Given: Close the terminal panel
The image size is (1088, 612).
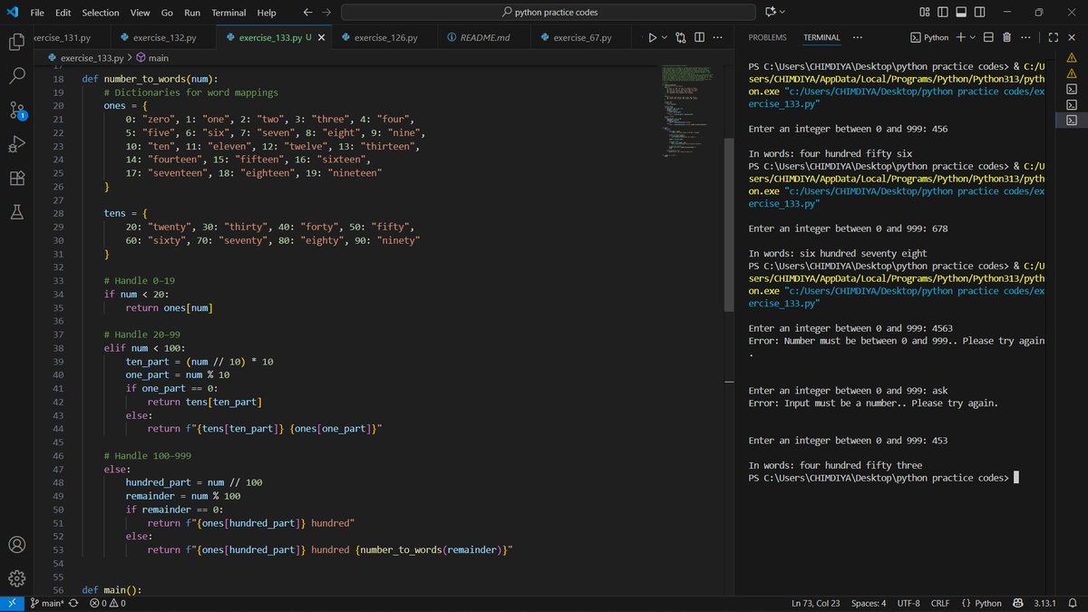Looking at the screenshot, I should pos(1072,38).
